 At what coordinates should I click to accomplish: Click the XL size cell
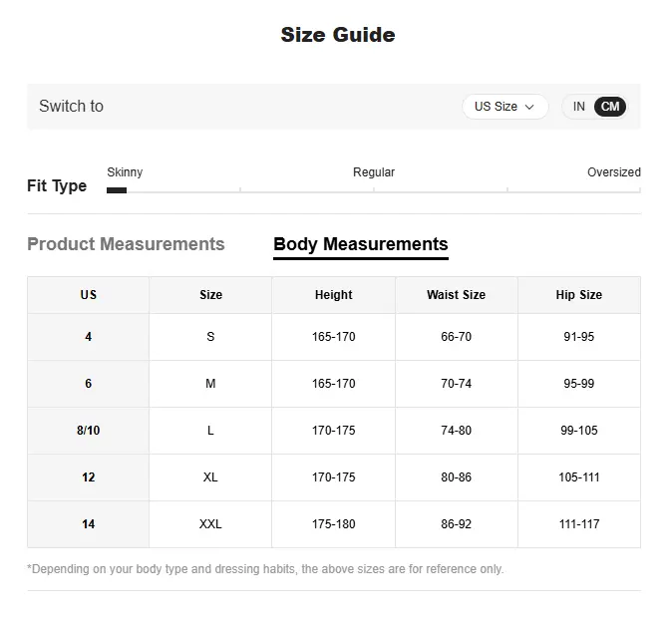point(210,477)
